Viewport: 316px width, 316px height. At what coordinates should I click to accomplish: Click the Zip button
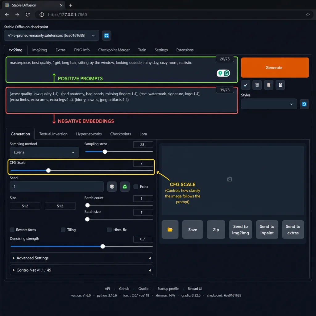coord(216,230)
